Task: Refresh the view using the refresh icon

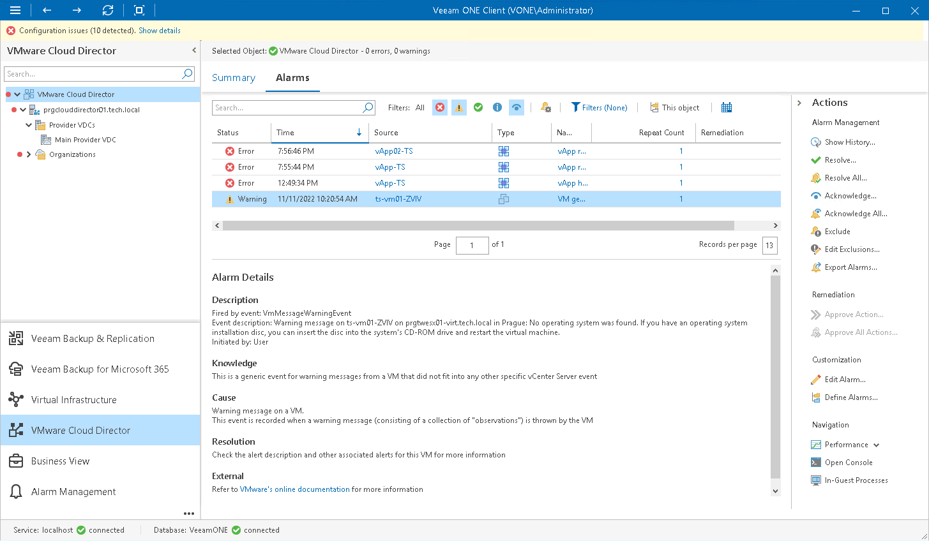Action: tap(108, 10)
